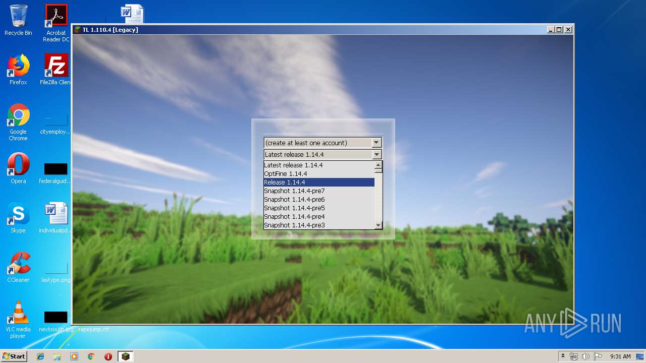
Task: Pick Snapshot 1.14.4-pre6 version
Action: [x=319, y=199]
